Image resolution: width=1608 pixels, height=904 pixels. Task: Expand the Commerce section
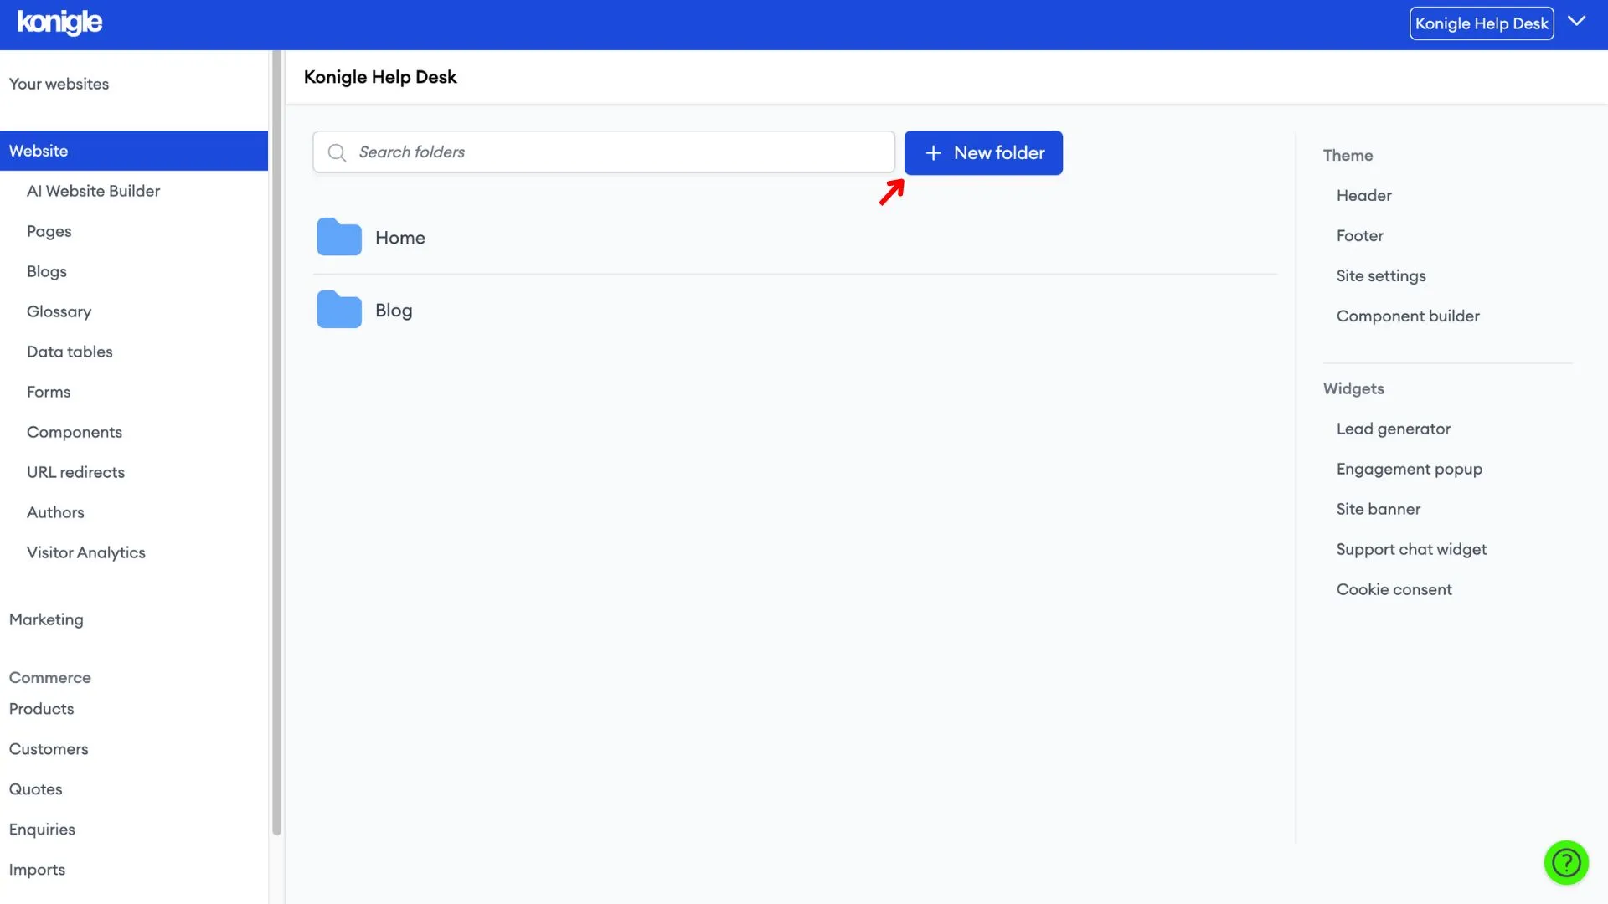[49, 676]
